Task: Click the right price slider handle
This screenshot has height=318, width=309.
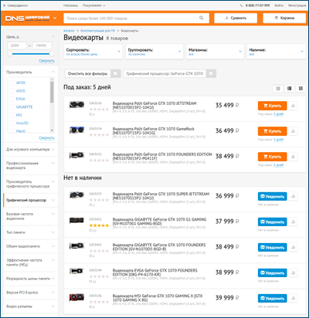Action: [52, 54]
